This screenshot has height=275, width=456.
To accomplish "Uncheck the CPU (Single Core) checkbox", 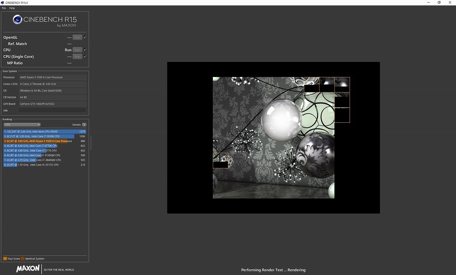I will pos(85,57).
